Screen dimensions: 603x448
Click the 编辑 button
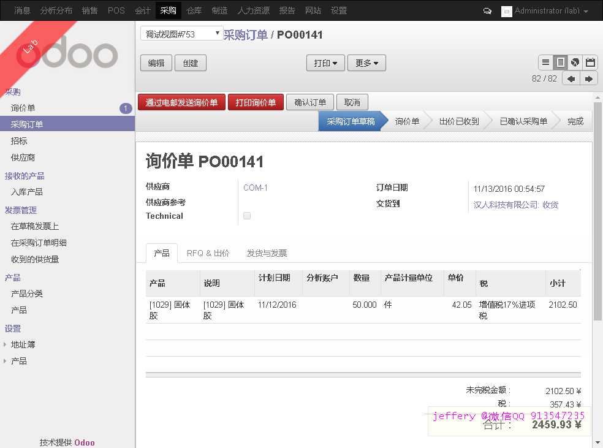click(x=156, y=63)
